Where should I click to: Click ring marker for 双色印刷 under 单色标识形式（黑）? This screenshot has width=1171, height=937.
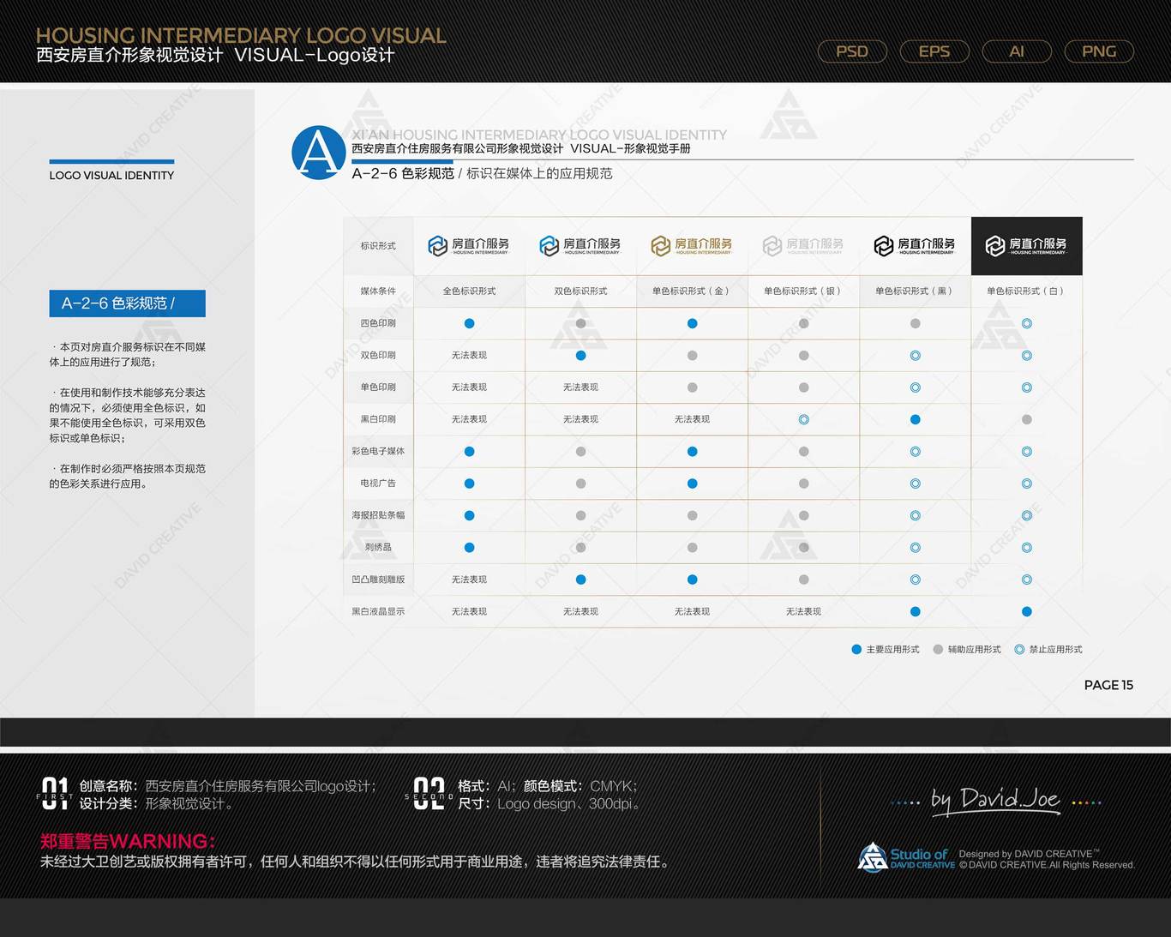[915, 355]
